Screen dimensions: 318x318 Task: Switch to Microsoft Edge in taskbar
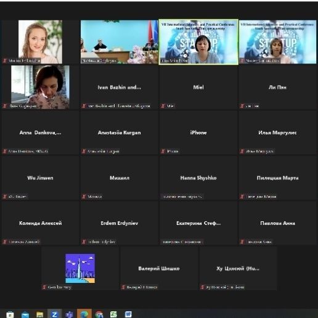point(84,314)
